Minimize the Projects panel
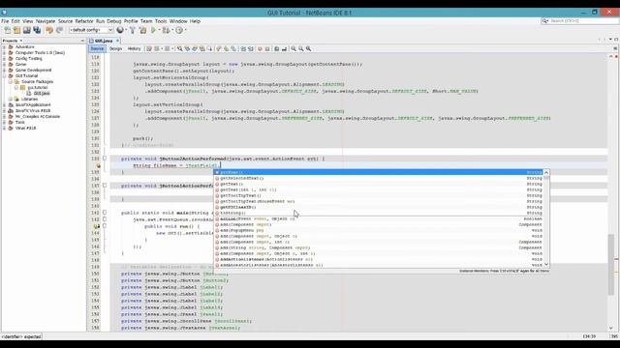Viewport: 620px width, 348px height. point(82,41)
